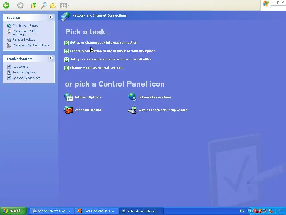Click the Networking troubleshooter help icon
Image resolution: width=286 pixels, height=215 pixels.
[9, 67]
